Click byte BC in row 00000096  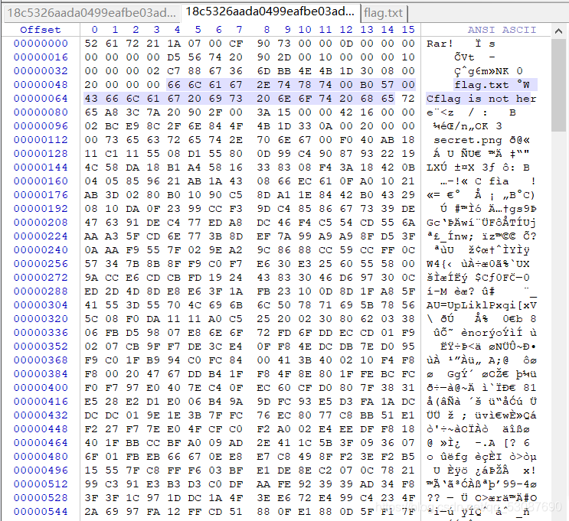[x=112, y=126]
